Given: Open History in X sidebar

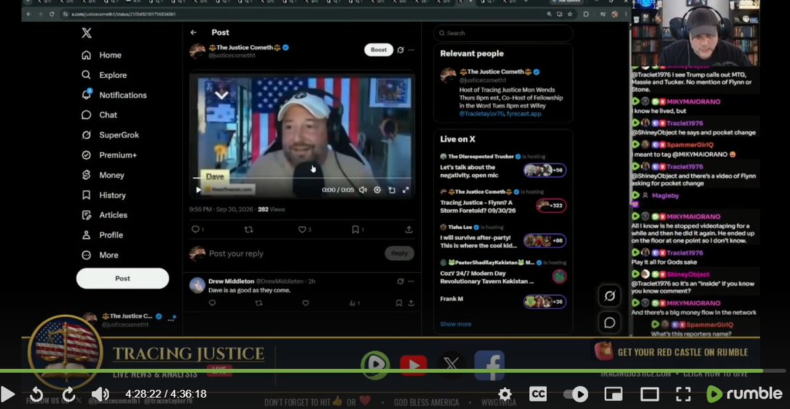Looking at the screenshot, I should pos(103,195).
